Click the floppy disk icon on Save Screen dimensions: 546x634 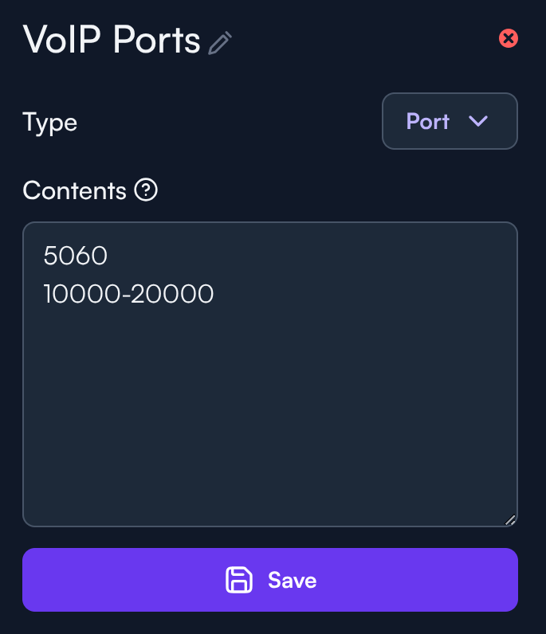pos(239,580)
